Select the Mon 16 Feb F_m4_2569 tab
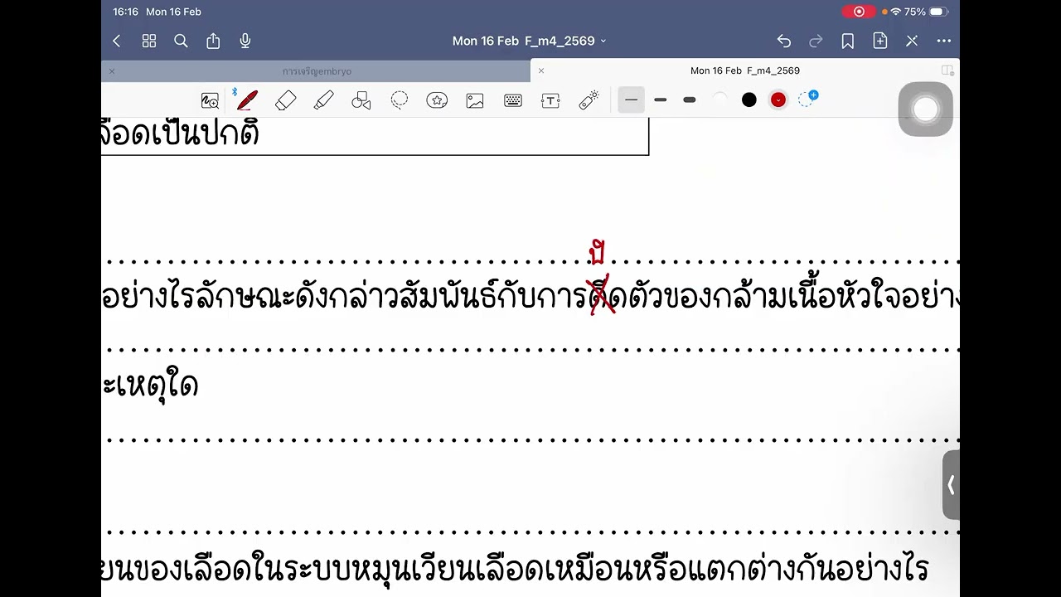 [745, 70]
